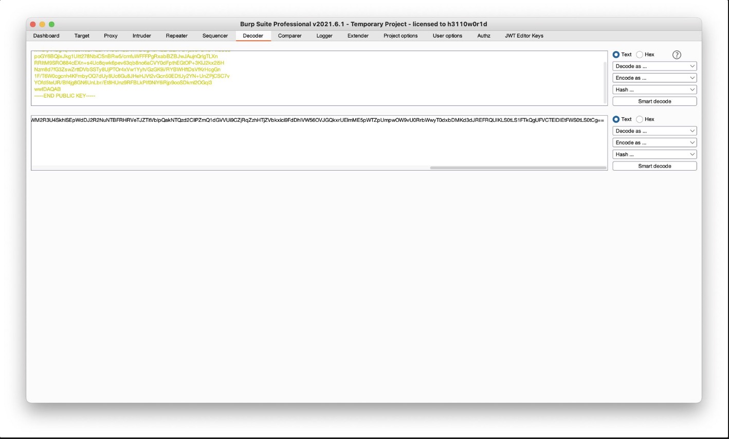Open the Target tab
Image resolution: width=729 pixels, height=439 pixels.
click(x=82, y=36)
